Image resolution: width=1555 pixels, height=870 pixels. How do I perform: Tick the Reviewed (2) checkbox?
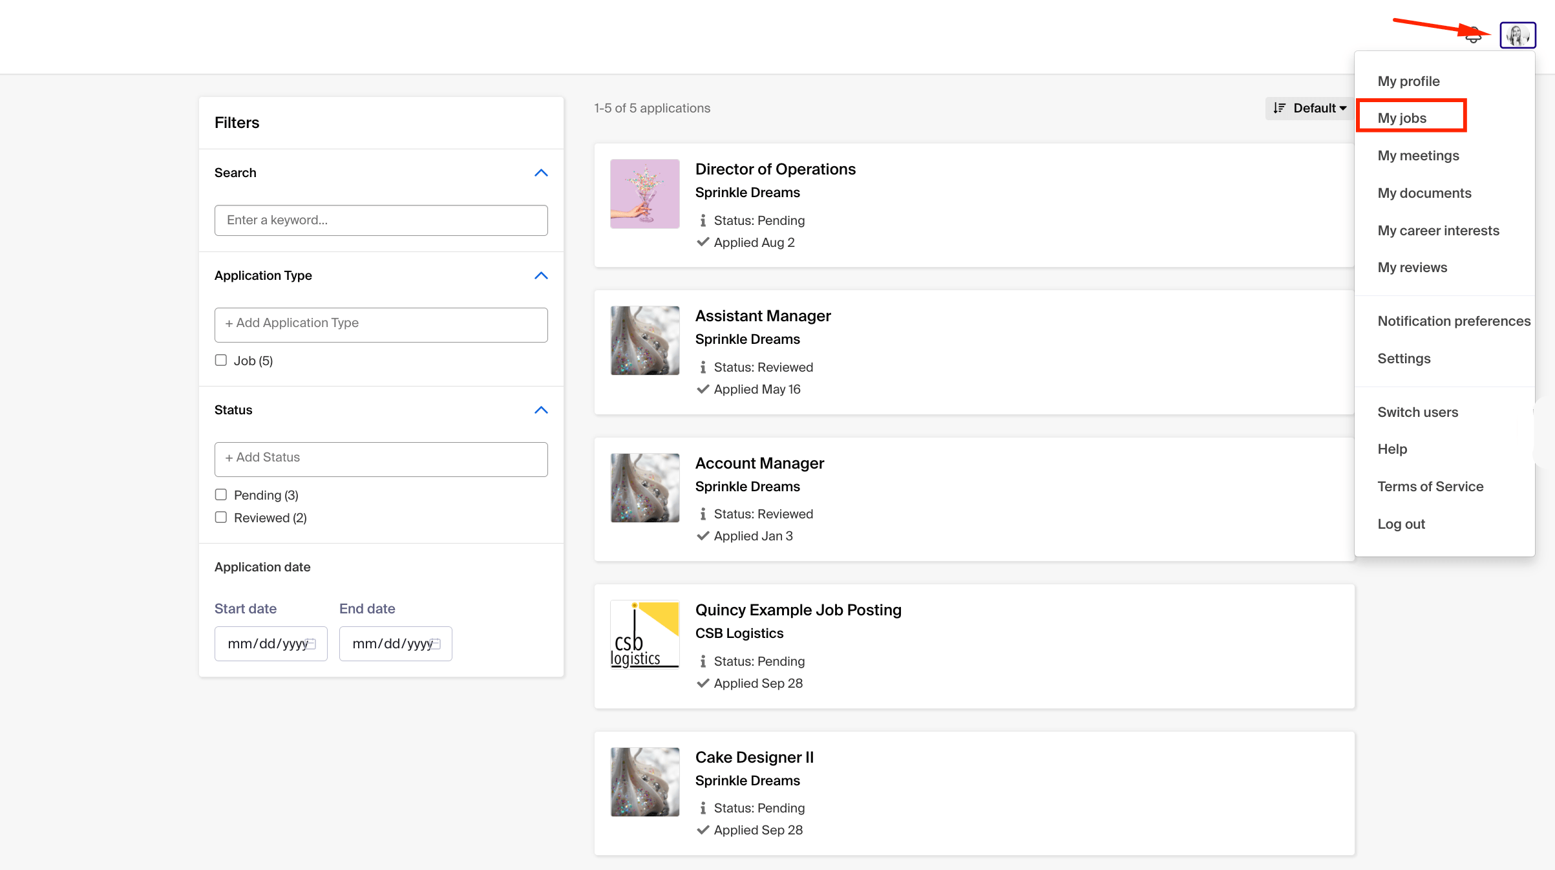click(221, 517)
